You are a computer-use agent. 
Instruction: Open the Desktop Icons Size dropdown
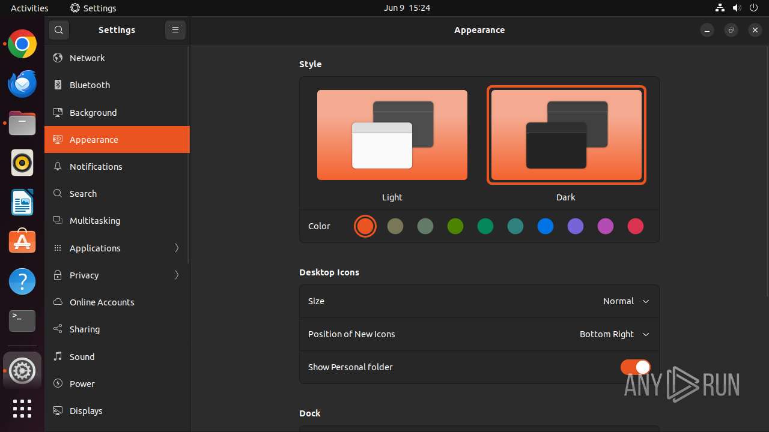click(x=626, y=301)
